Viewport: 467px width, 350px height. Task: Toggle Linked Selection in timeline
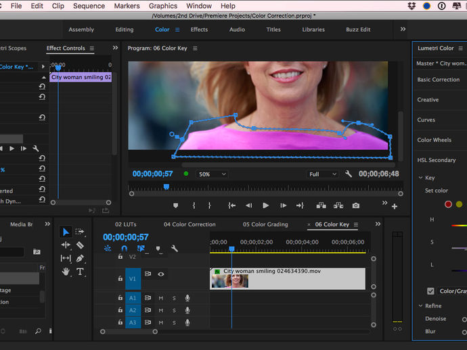[x=141, y=248]
